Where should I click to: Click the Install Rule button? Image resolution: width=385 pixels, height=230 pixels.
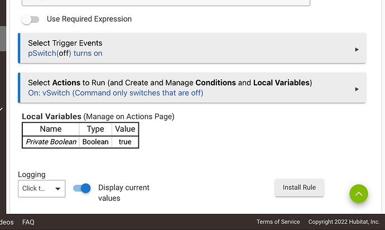(x=299, y=188)
